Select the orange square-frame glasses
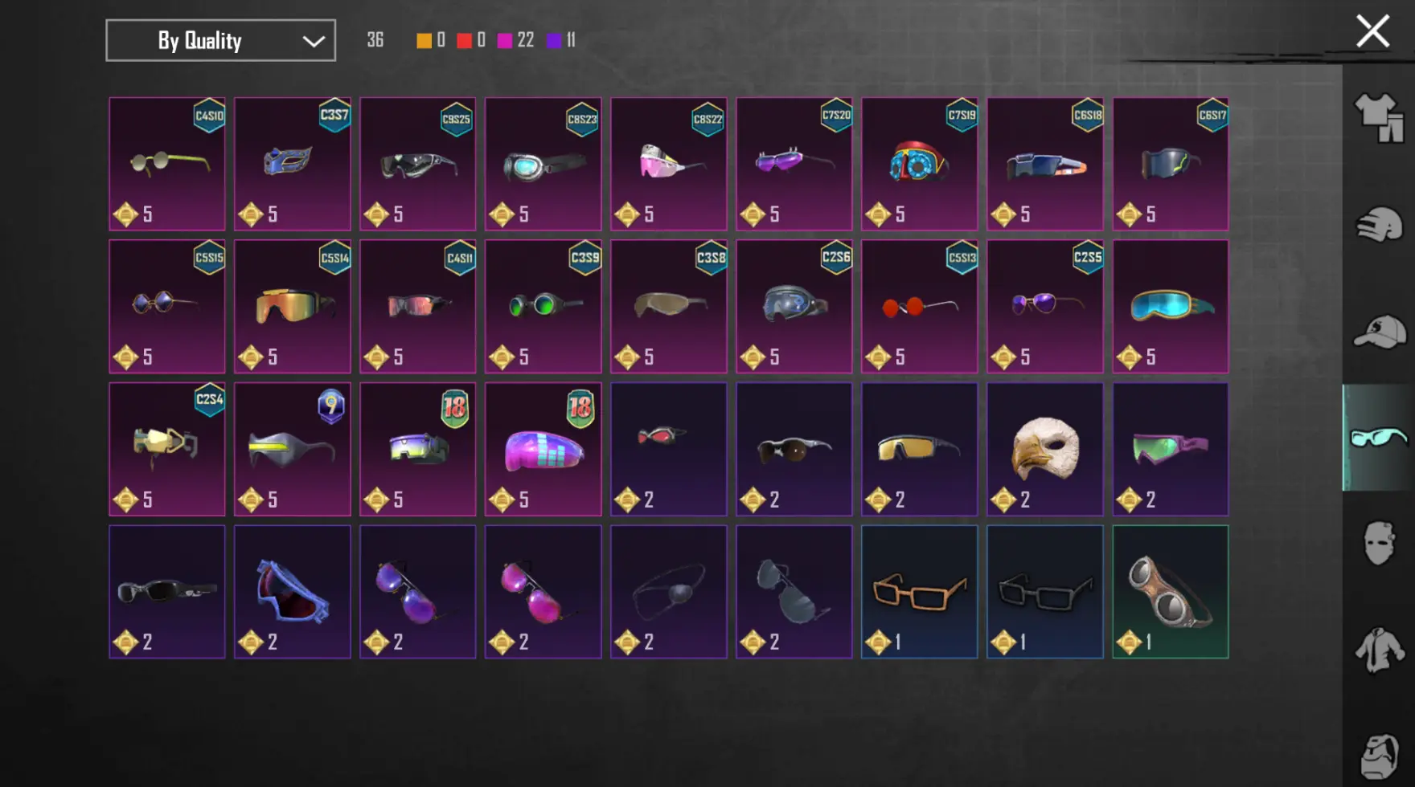 pyautogui.click(x=920, y=592)
